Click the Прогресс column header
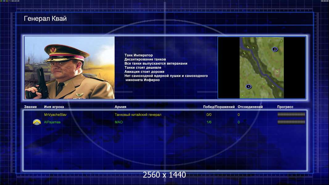The width and height of the screenshot is (329, 185). pos(285,107)
